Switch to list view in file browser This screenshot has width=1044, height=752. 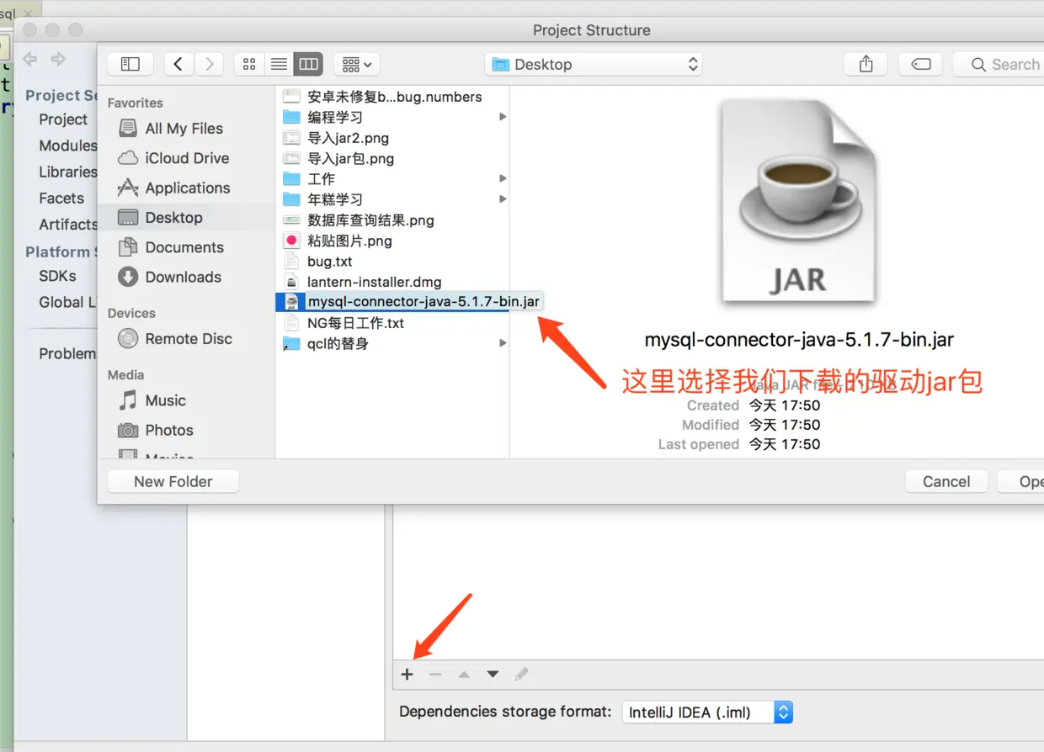click(x=278, y=63)
